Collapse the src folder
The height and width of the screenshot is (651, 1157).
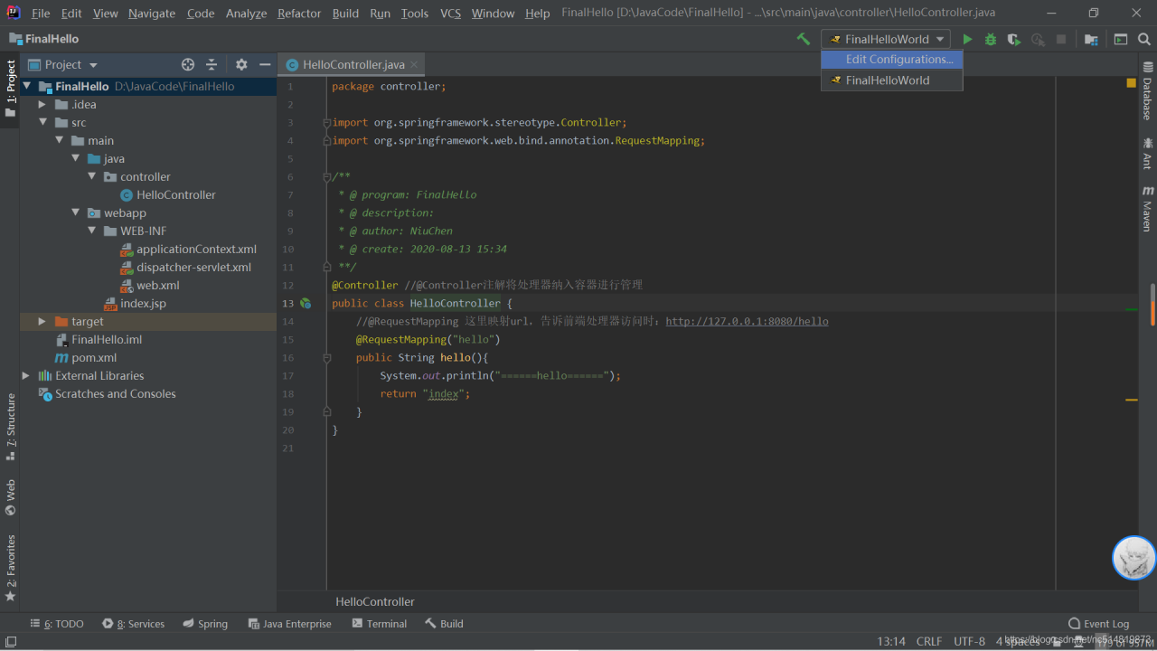pyautogui.click(x=42, y=123)
